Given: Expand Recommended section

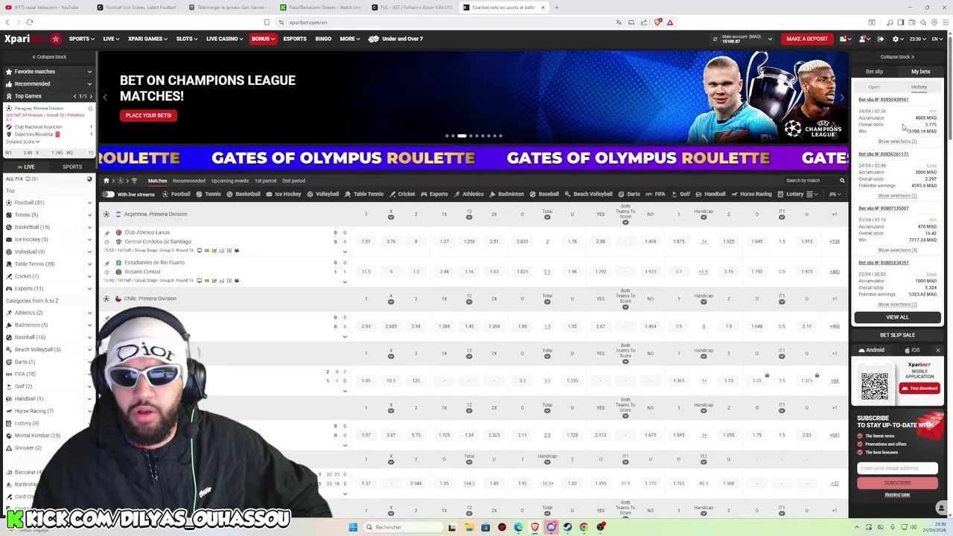Looking at the screenshot, I should (x=48, y=83).
